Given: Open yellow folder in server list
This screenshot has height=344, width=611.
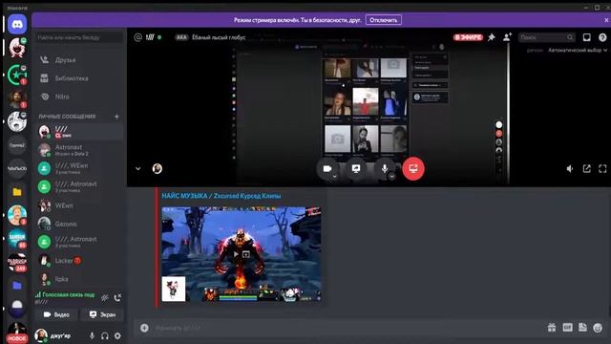Looking at the screenshot, I should [17, 192].
